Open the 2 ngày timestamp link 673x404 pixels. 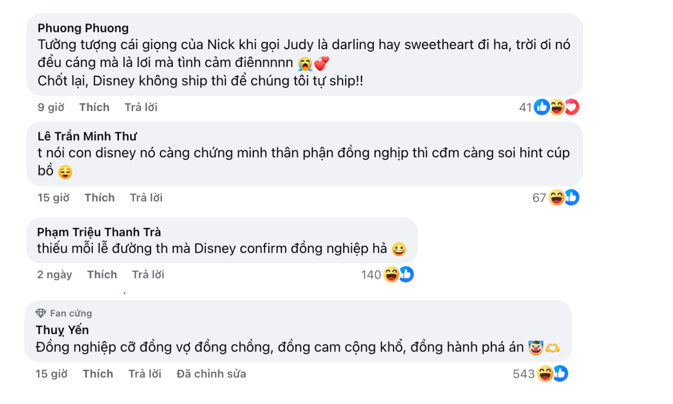55,275
